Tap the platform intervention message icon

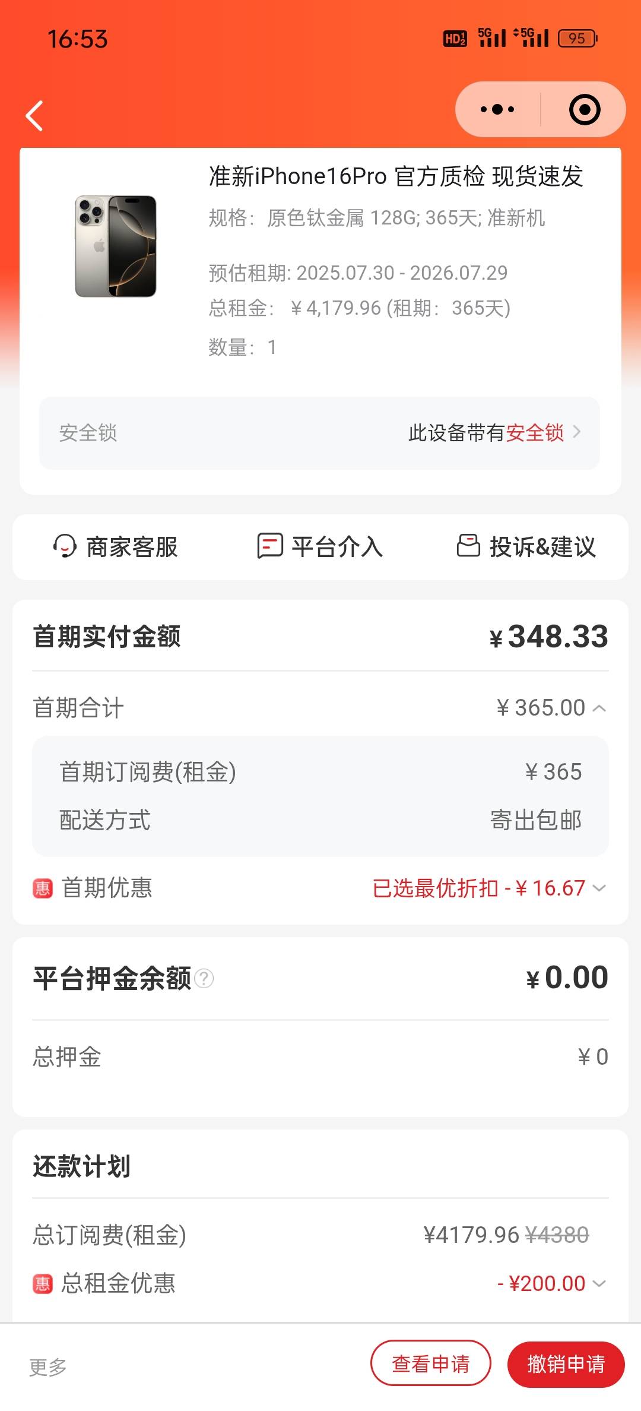tap(269, 546)
